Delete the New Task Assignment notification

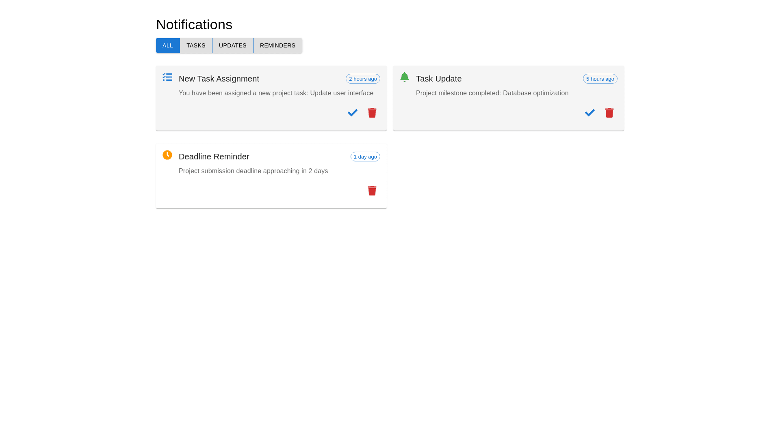[372, 113]
